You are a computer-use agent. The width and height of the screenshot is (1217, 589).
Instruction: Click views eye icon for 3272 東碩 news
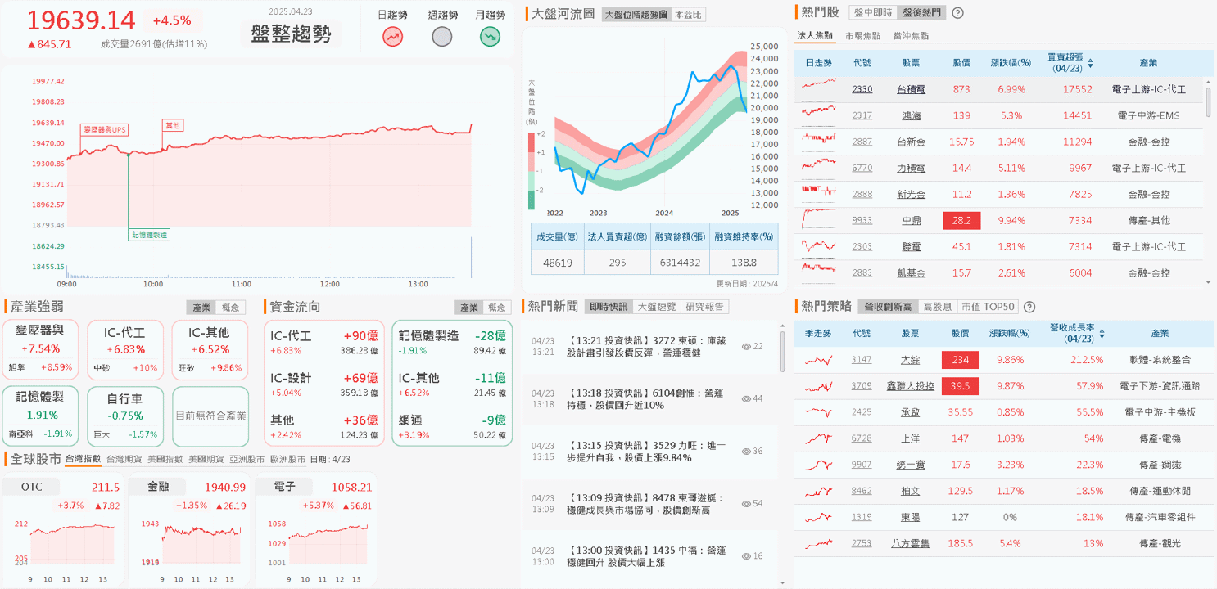click(x=746, y=347)
